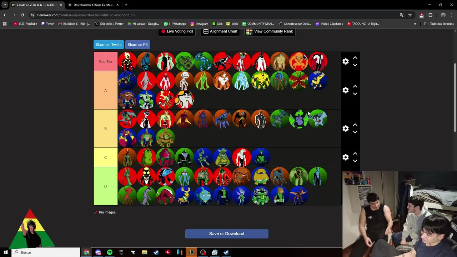Open the Alignment Chart
The image size is (457, 257).
pyautogui.click(x=220, y=31)
